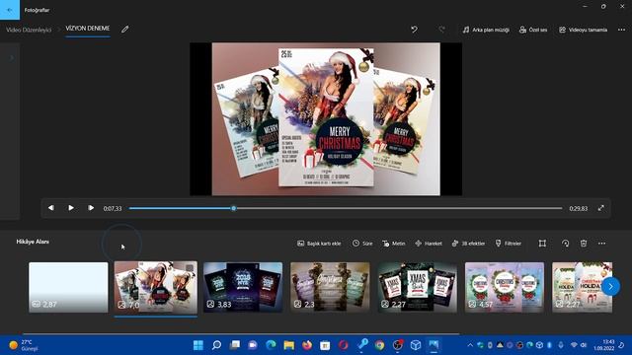
Task: Open Microsoft Edge from the taskbar
Action: coord(271,345)
